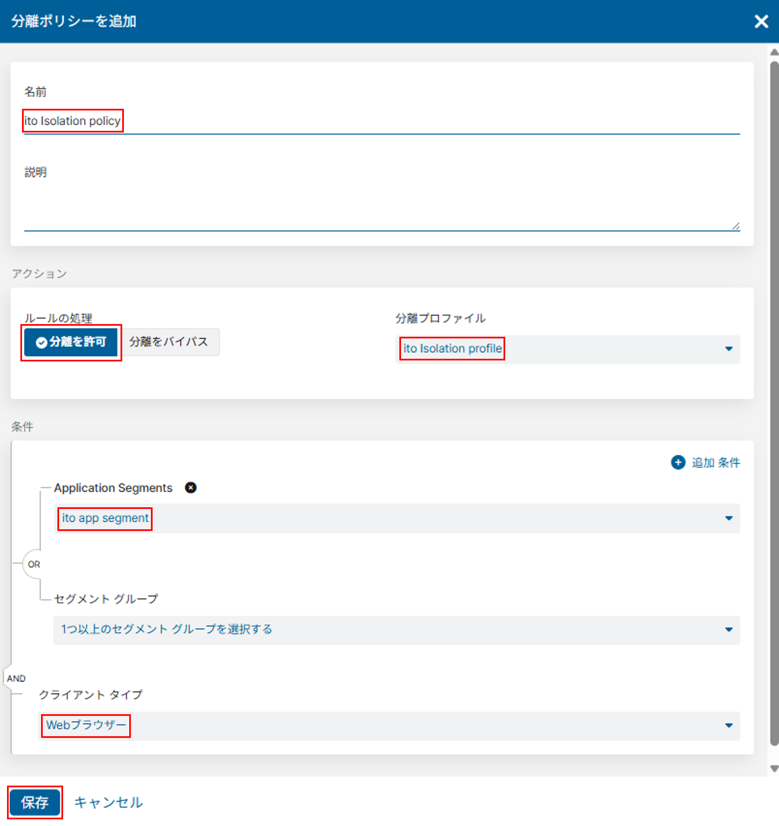
Task: Click the 保存 button
Action: tap(35, 802)
